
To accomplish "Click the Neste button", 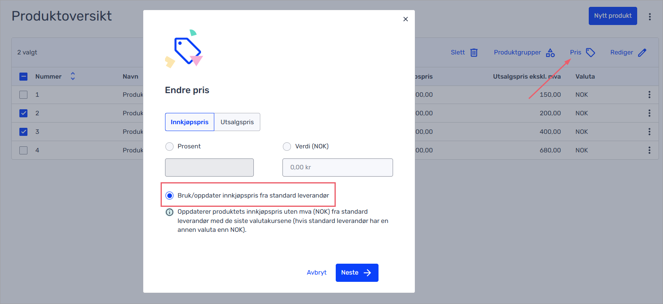I will click(x=357, y=273).
